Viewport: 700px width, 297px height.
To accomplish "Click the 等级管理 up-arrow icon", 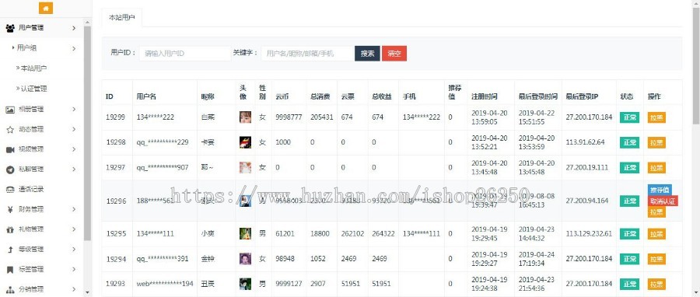I will (x=10, y=250).
